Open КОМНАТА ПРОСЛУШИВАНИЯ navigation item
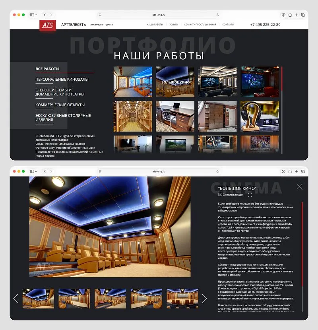This screenshot has height=330, width=318. coord(200,25)
